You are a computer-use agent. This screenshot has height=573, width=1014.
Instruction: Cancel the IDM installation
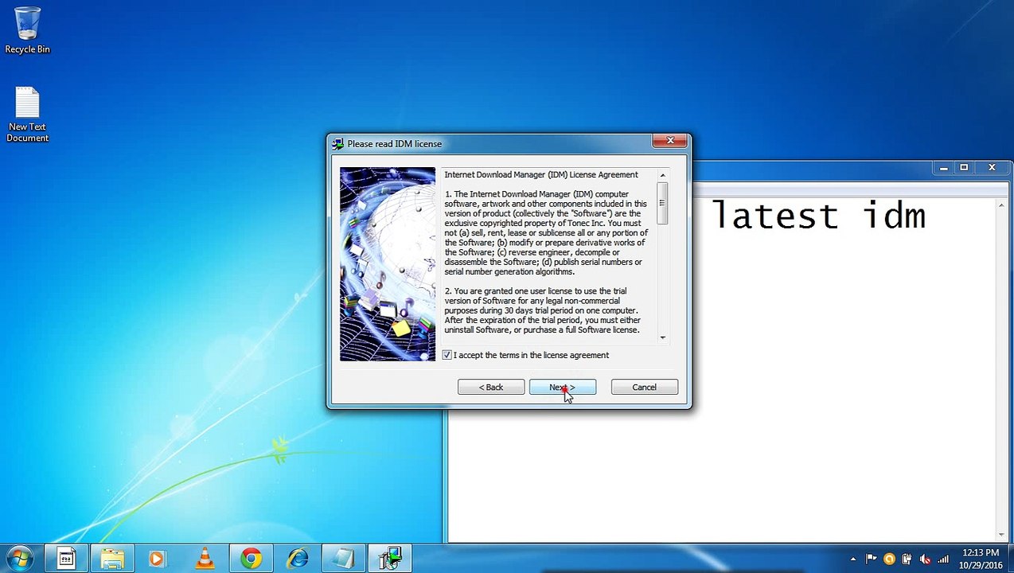(x=644, y=388)
